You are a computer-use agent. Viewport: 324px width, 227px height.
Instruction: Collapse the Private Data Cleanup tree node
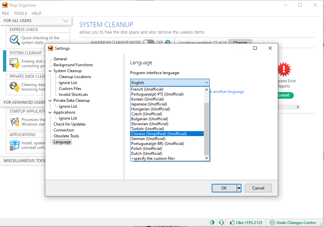pyautogui.click(x=50, y=100)
